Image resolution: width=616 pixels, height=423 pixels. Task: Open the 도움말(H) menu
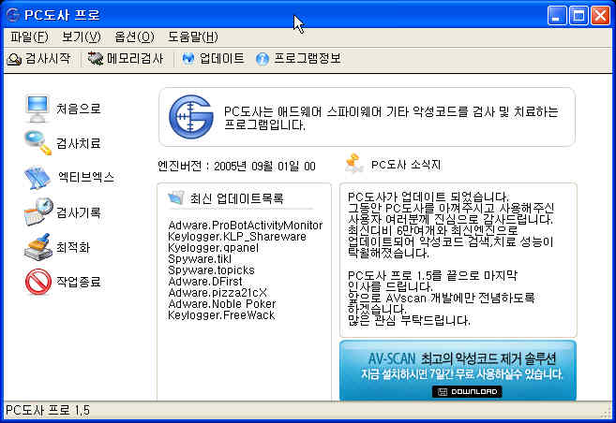pos(192,36)
